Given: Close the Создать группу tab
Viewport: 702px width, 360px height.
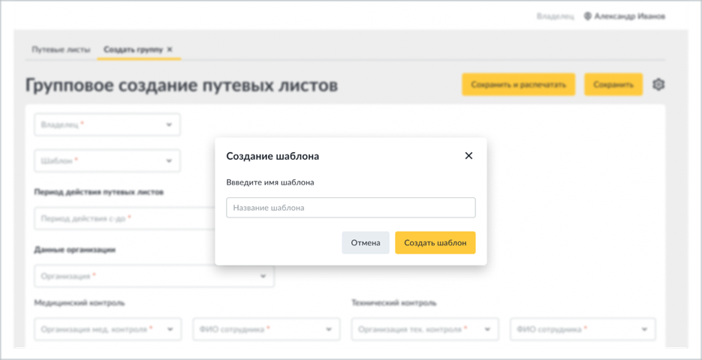Looking at the screenshot, I should pos(169,49).
